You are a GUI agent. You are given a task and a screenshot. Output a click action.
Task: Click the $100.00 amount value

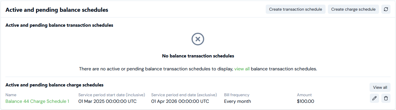point(305,101)
